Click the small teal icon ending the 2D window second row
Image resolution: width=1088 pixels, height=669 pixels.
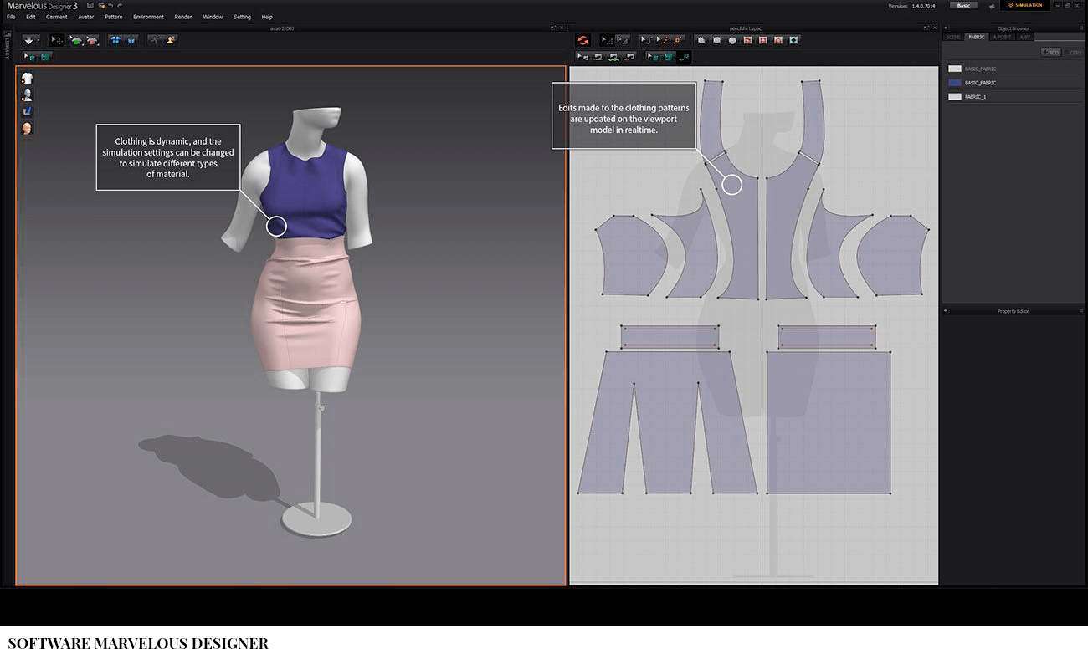[684, 57]
